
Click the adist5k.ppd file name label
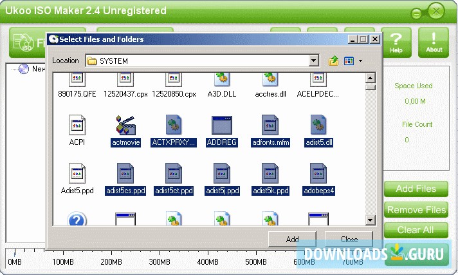pos(270,191)
